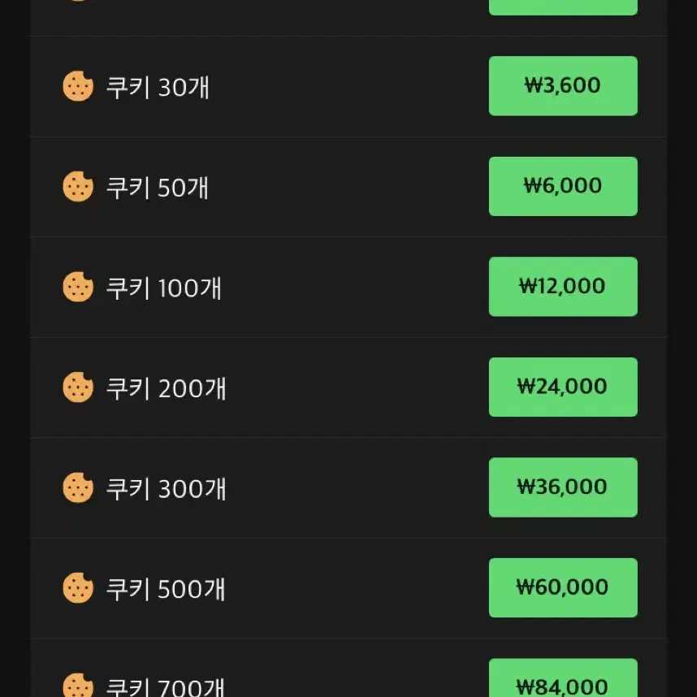Tap the ₩12,000 price button
The width and height of the screenshot is (697, 697).
click(563, 287)
